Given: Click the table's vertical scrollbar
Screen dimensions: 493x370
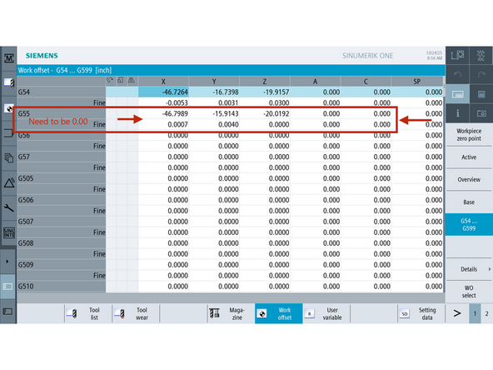Looking at the screenshot, I should pyautogui.click(x=444, y=189).
